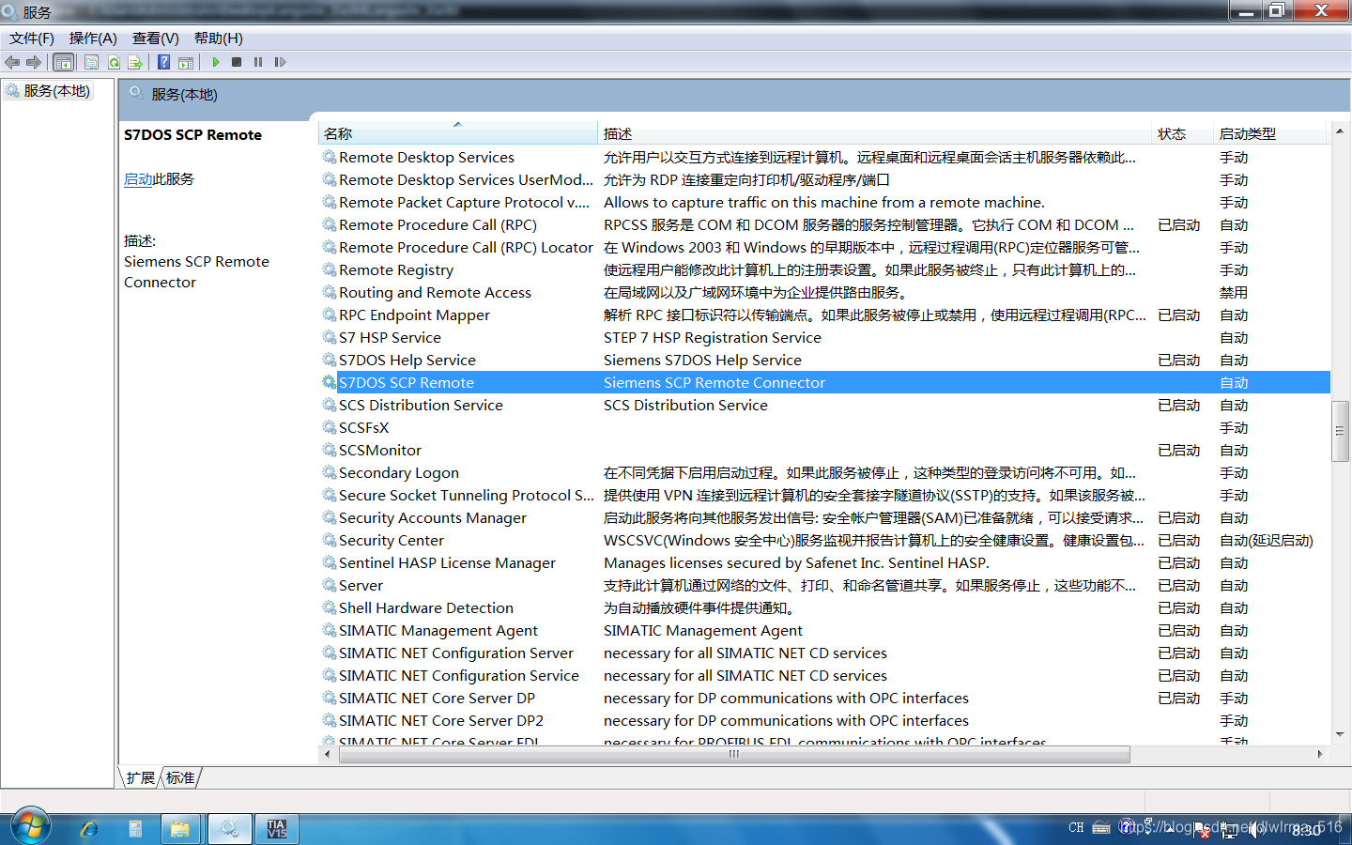Sort by the 描述 column header
The height and width of the screenshot is (845, 1352).
(x=874, y=133)
